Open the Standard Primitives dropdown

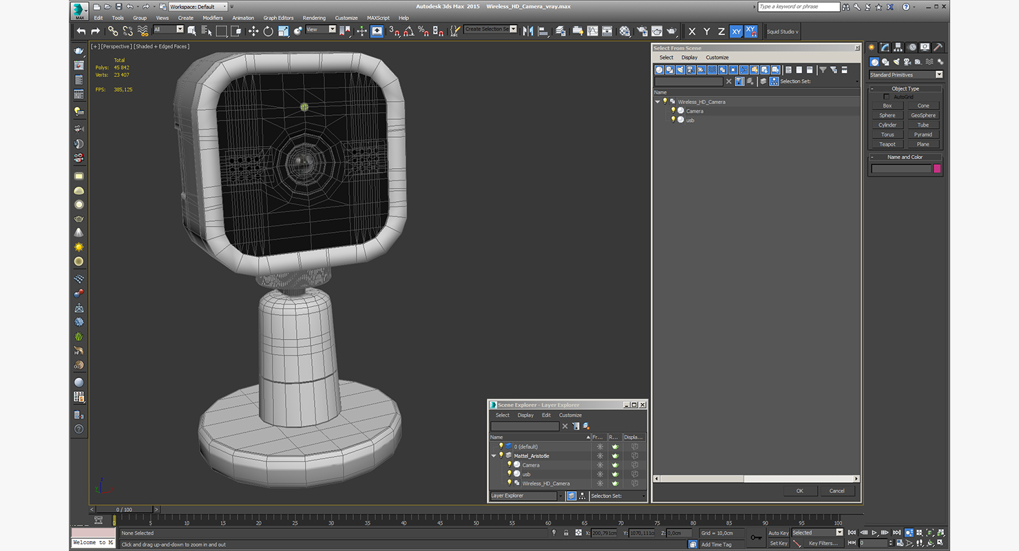pyautogui.click(x=905, y=74)
